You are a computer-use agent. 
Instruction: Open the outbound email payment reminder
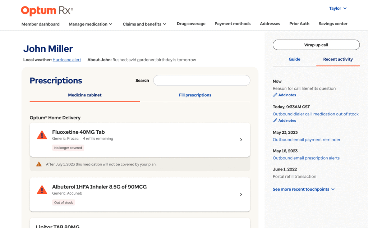[x=306, y=140]
